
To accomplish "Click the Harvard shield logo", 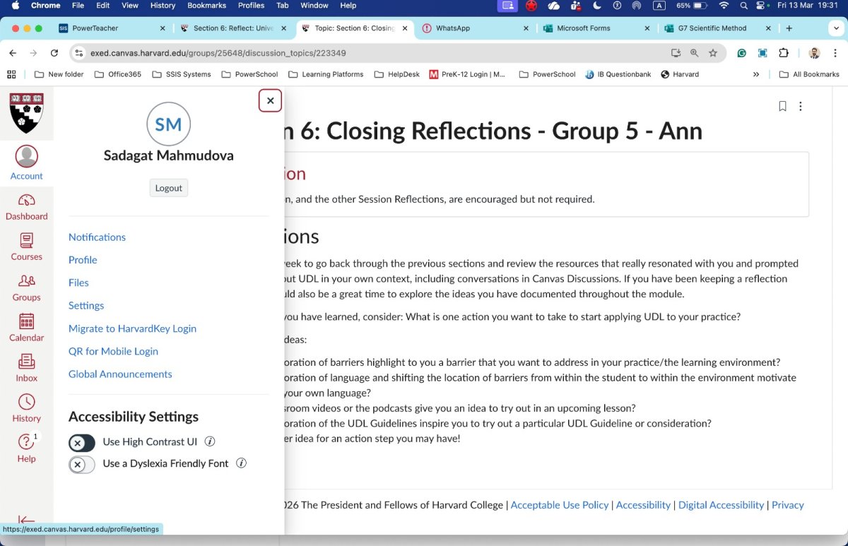I will (26, 113).
